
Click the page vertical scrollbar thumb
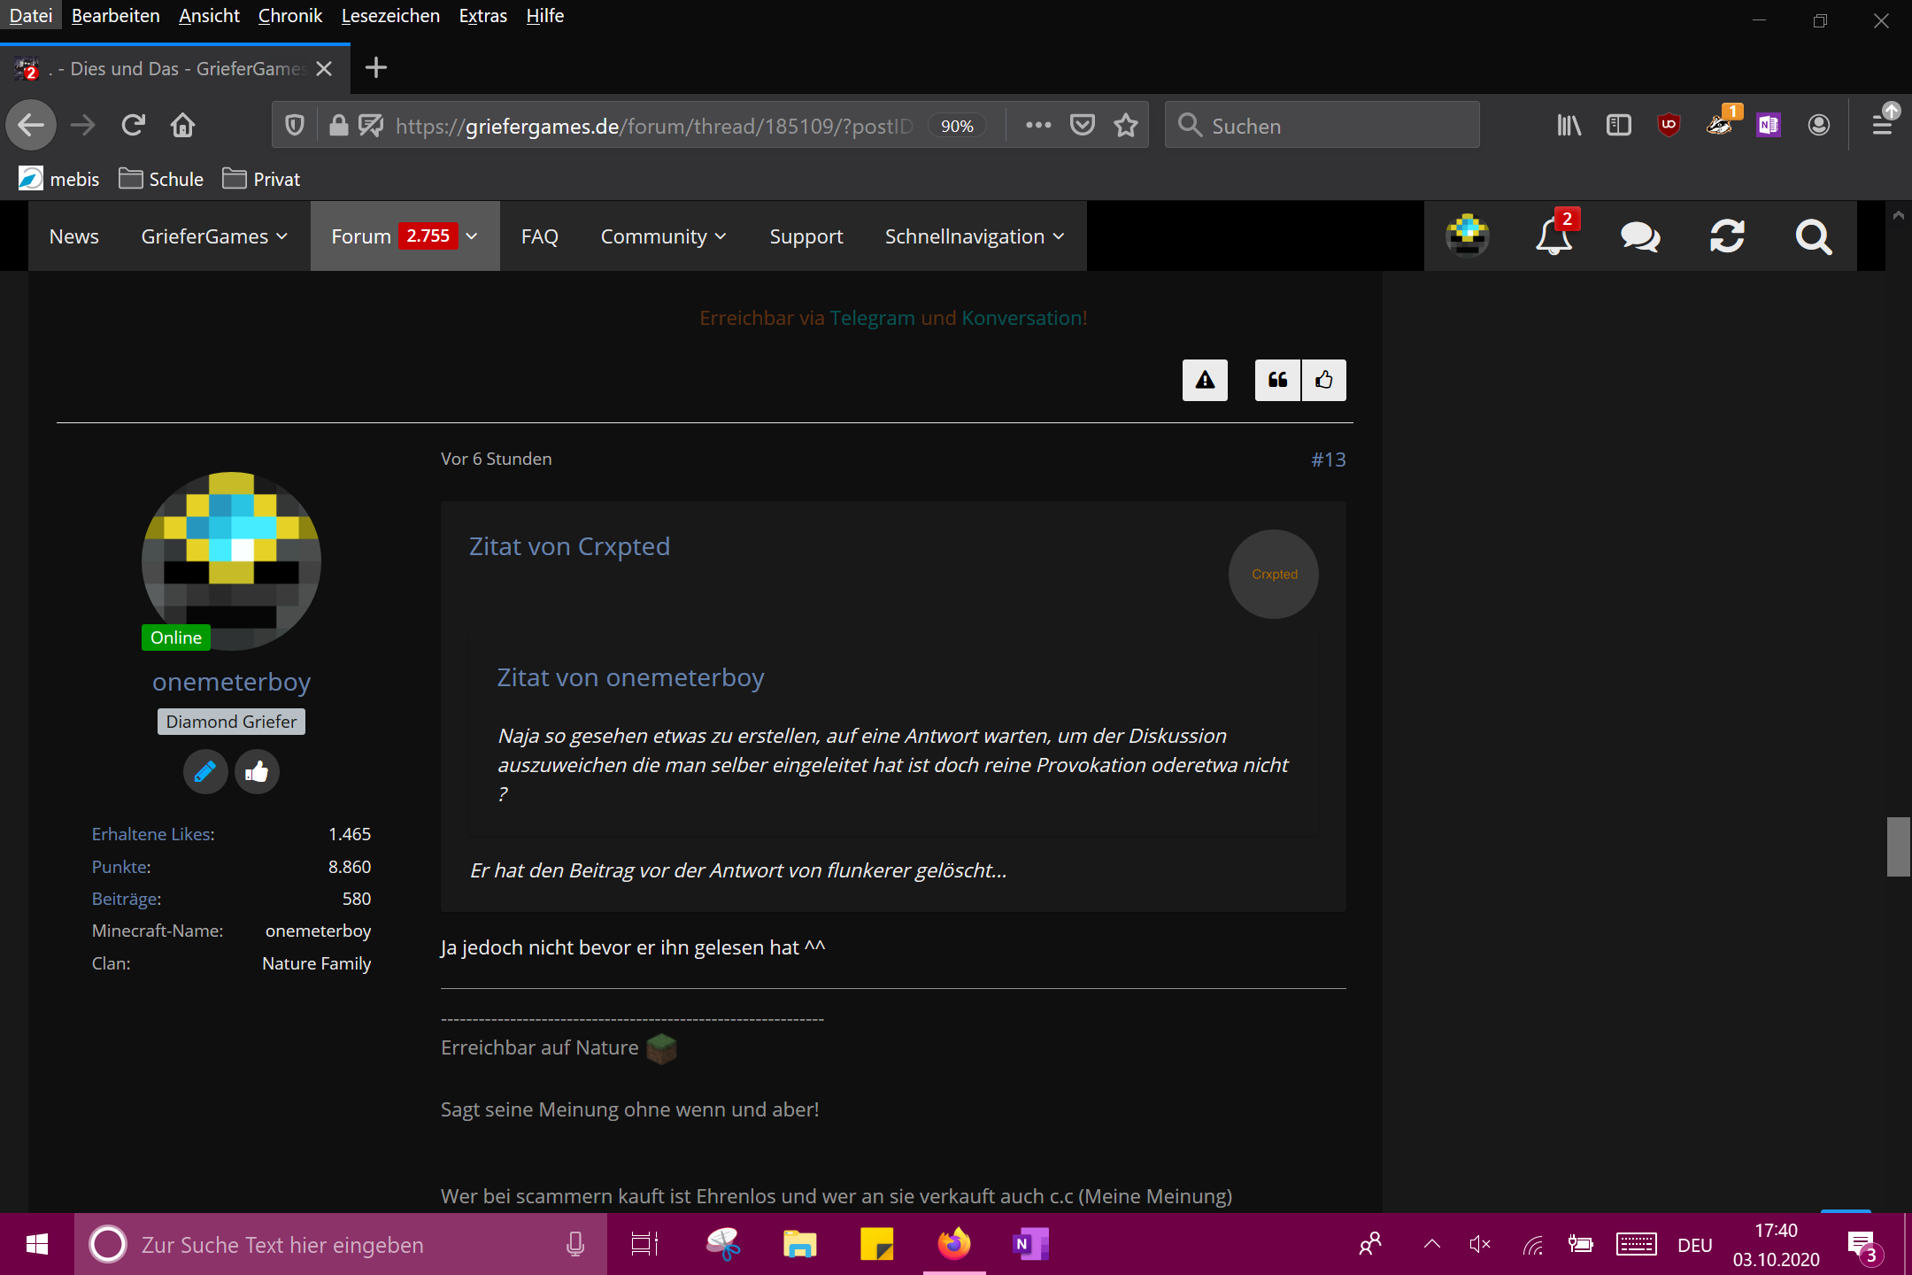[x=1898, y=846]
